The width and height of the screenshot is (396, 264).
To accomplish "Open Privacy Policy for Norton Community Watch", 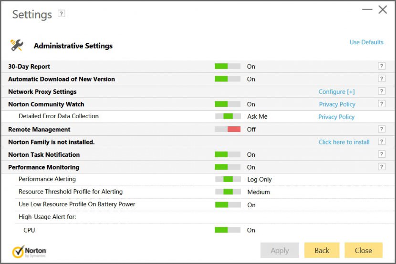I will point(337,104).
